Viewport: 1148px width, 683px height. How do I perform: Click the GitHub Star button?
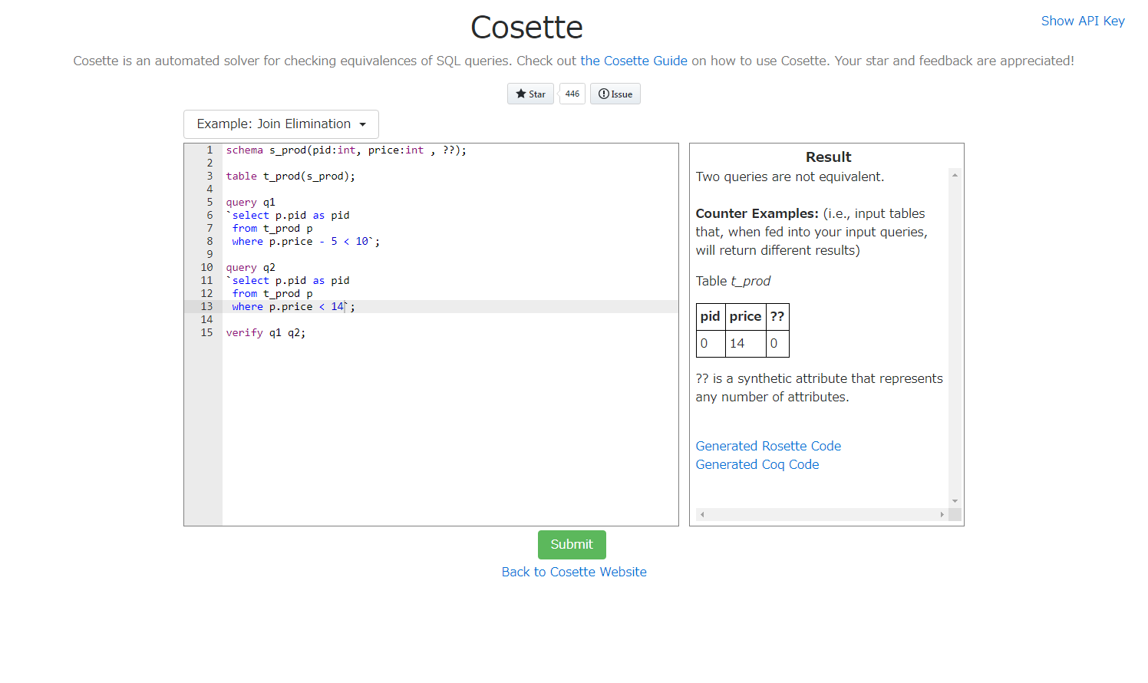530,94
